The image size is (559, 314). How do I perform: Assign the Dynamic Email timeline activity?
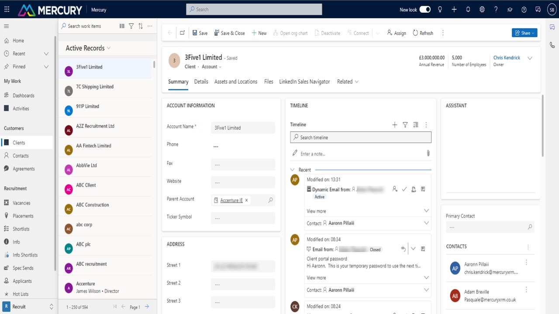pyautogui.click(x=395, y=189)
